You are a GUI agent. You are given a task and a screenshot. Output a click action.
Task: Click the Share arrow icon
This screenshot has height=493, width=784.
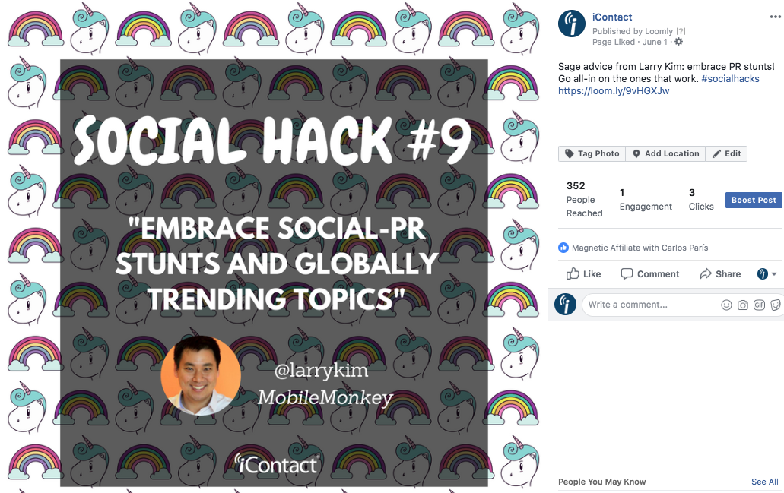pyautogui.click(x=704, y=273)
